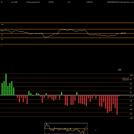The width and height of the screenshot is (134, 134).
Task: Click the 4271.78 price label
Action: 125,78
